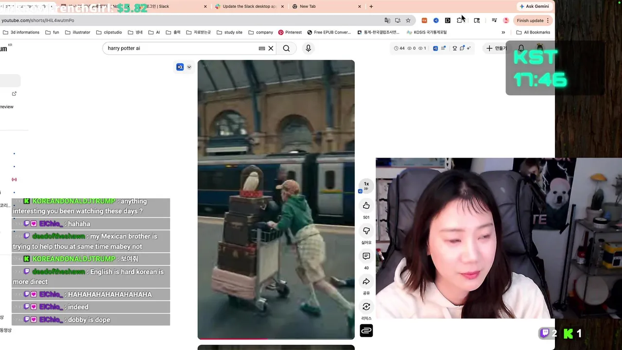The height and width of the screenshot is (350, 622).
Task: Ask Gemini from the tab bar
Action: 535,6
